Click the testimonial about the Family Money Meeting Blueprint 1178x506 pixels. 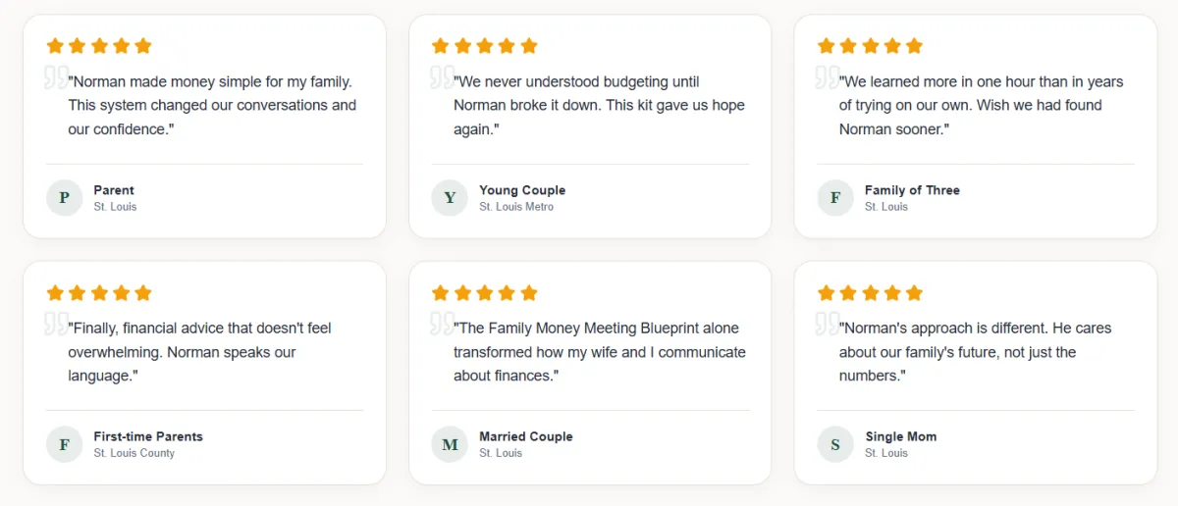(599, 352)
